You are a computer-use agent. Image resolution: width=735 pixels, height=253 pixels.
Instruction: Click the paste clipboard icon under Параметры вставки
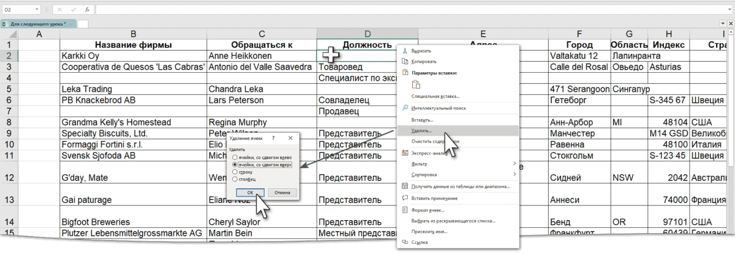point(416,84)
